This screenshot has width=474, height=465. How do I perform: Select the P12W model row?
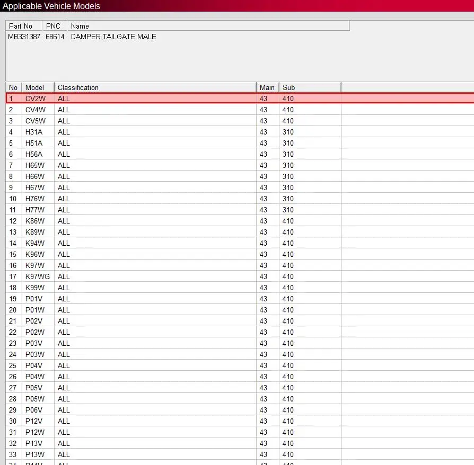pyautogui.click(x=240, y=432)
